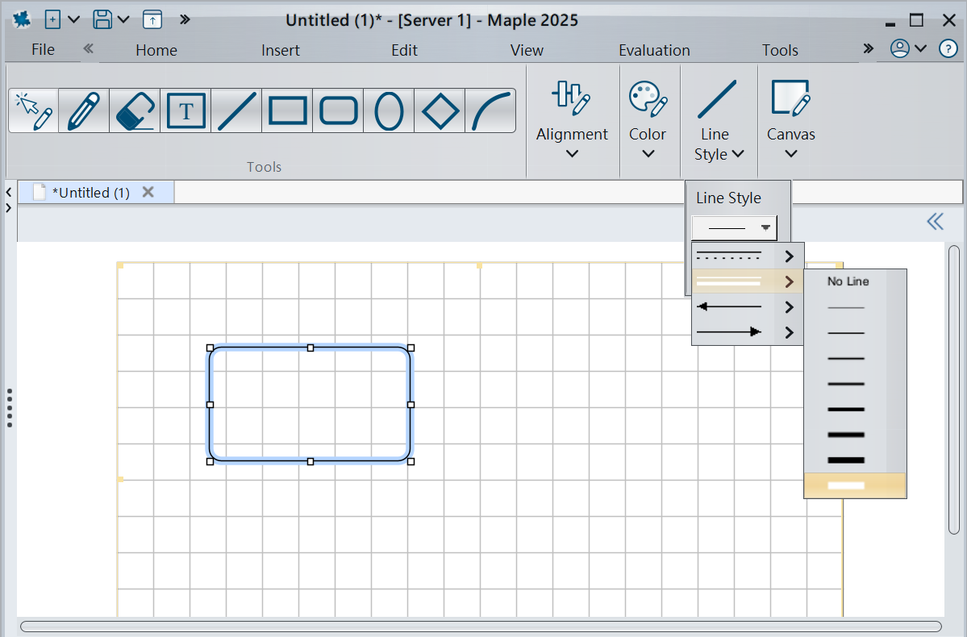
Task: Open the Color palette menu
Action: [648, 119]
